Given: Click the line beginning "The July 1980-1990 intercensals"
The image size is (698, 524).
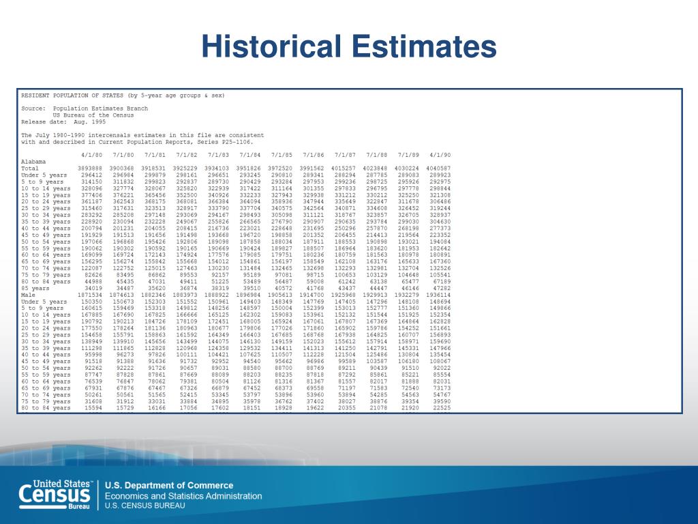Looking at the screenshot, I should pos(142,136).
